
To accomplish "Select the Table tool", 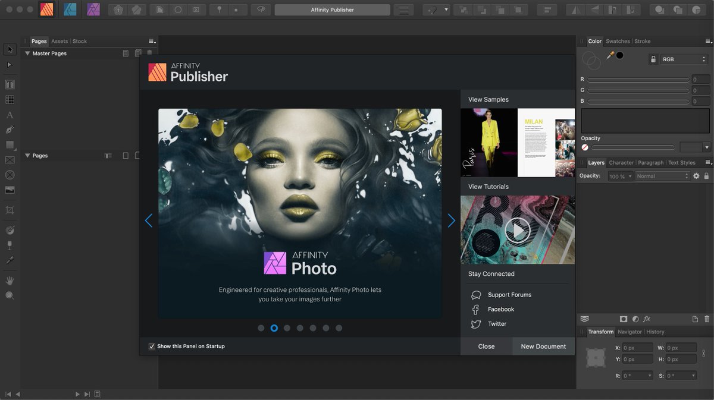I will tap(10, 100).
